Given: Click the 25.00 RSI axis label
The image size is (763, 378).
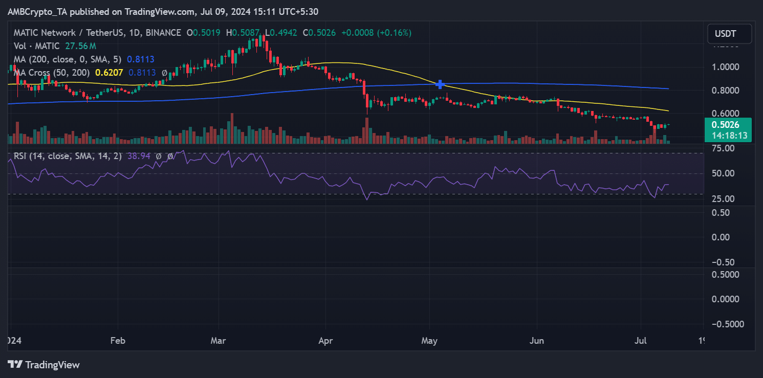Looking at the screenshot, I should point(722,199).
